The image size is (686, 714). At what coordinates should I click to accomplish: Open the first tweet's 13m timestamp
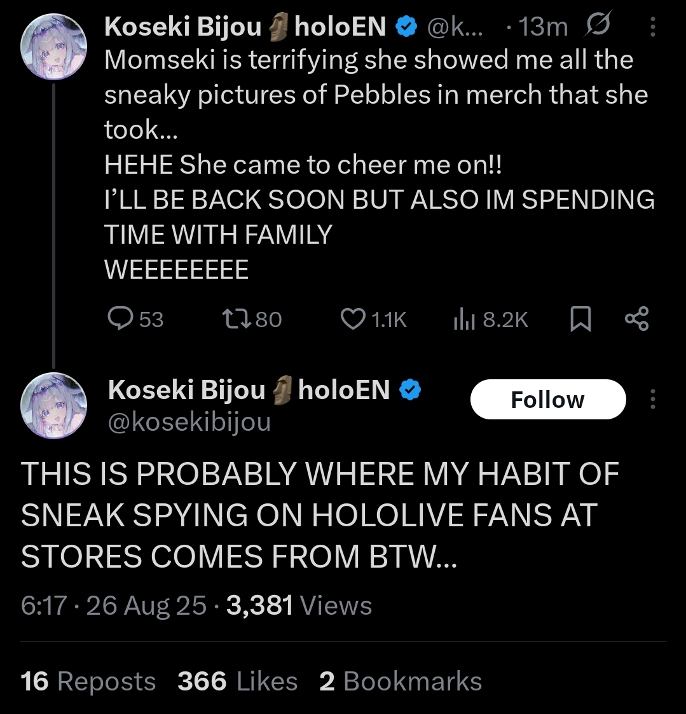click(x=543, y=27)
